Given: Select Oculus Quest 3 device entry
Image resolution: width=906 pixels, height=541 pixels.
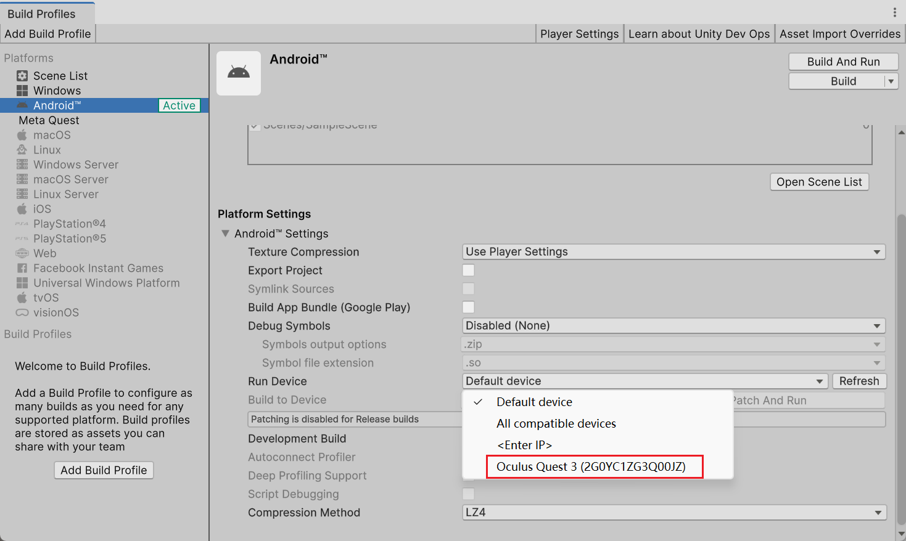Looking at the screenshot, I should click(598, 466).
